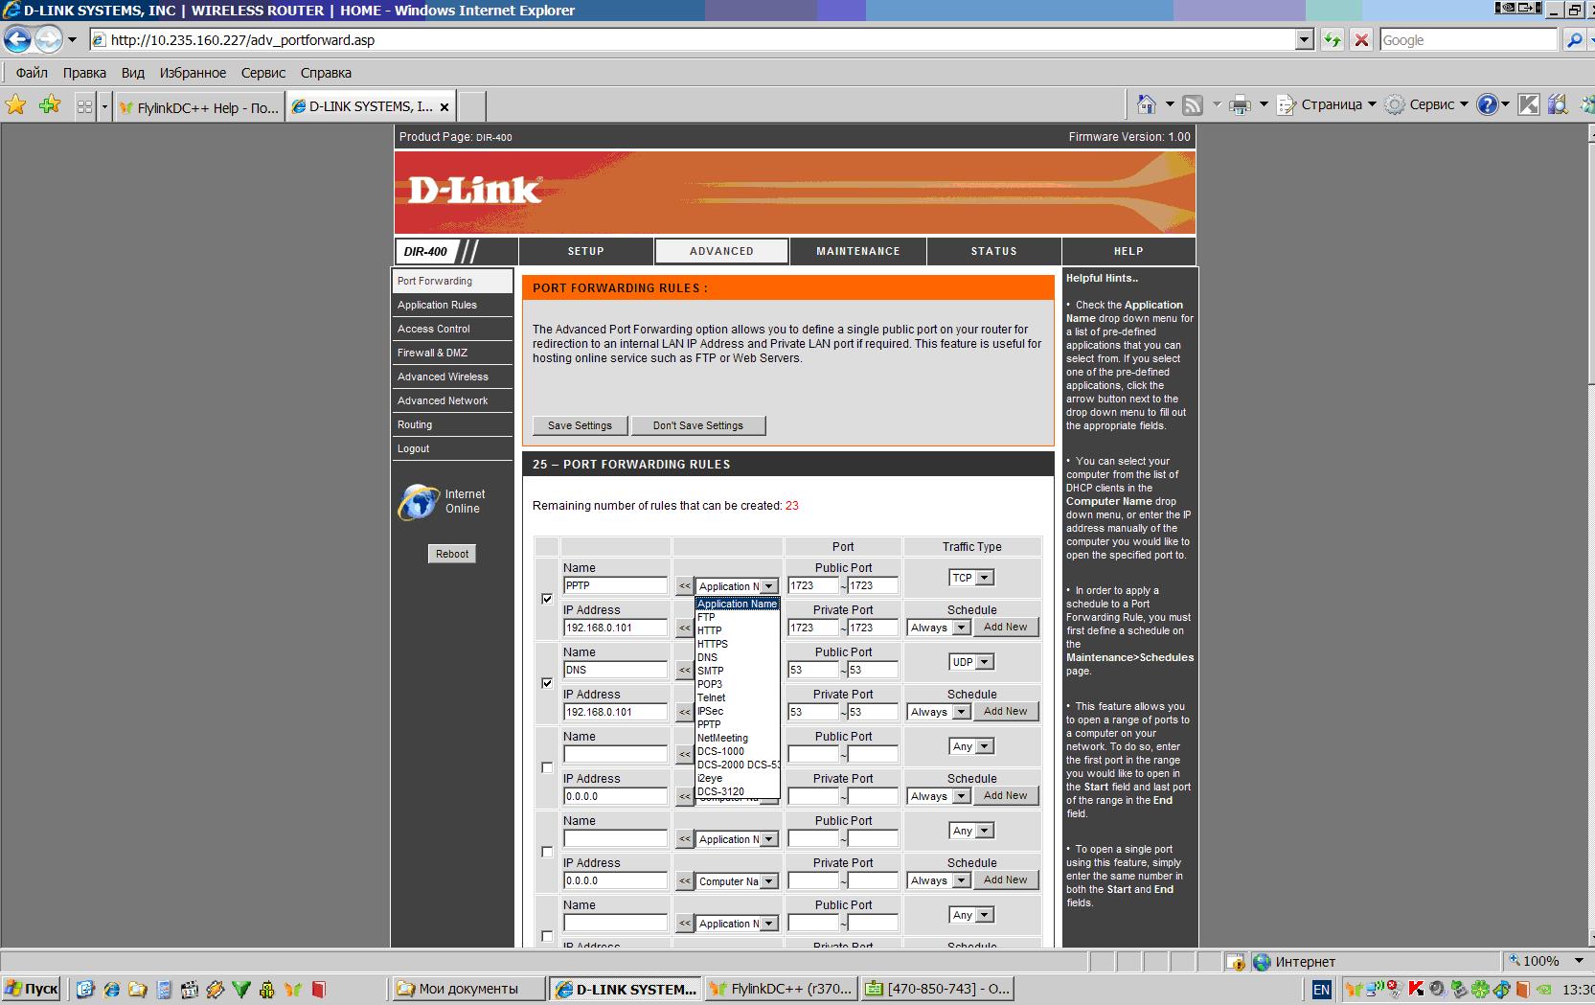Open Favorites Center star icon
The width and height of the screenshot is (1595, 1005).
coord(16,105)
